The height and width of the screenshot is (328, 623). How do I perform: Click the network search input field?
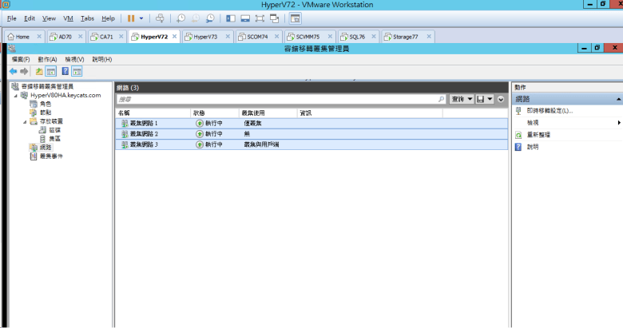click(x=280, y=99)
